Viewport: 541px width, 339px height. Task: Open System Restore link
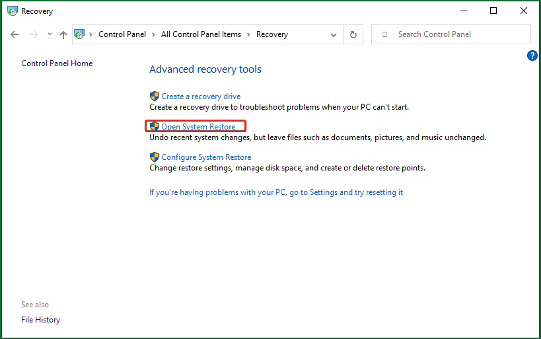pyautogui.click(x=198, y=127)
